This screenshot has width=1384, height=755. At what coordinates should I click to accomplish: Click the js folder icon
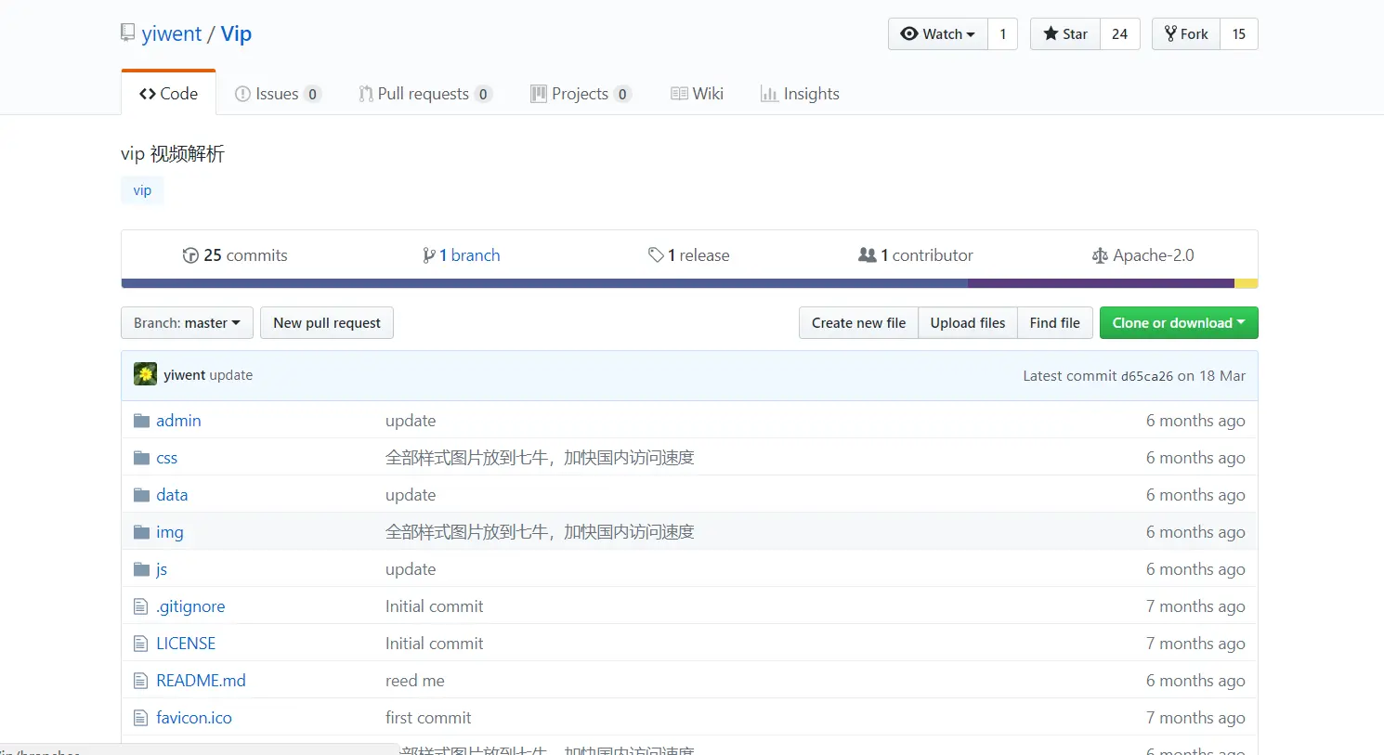tap(141, 569)
